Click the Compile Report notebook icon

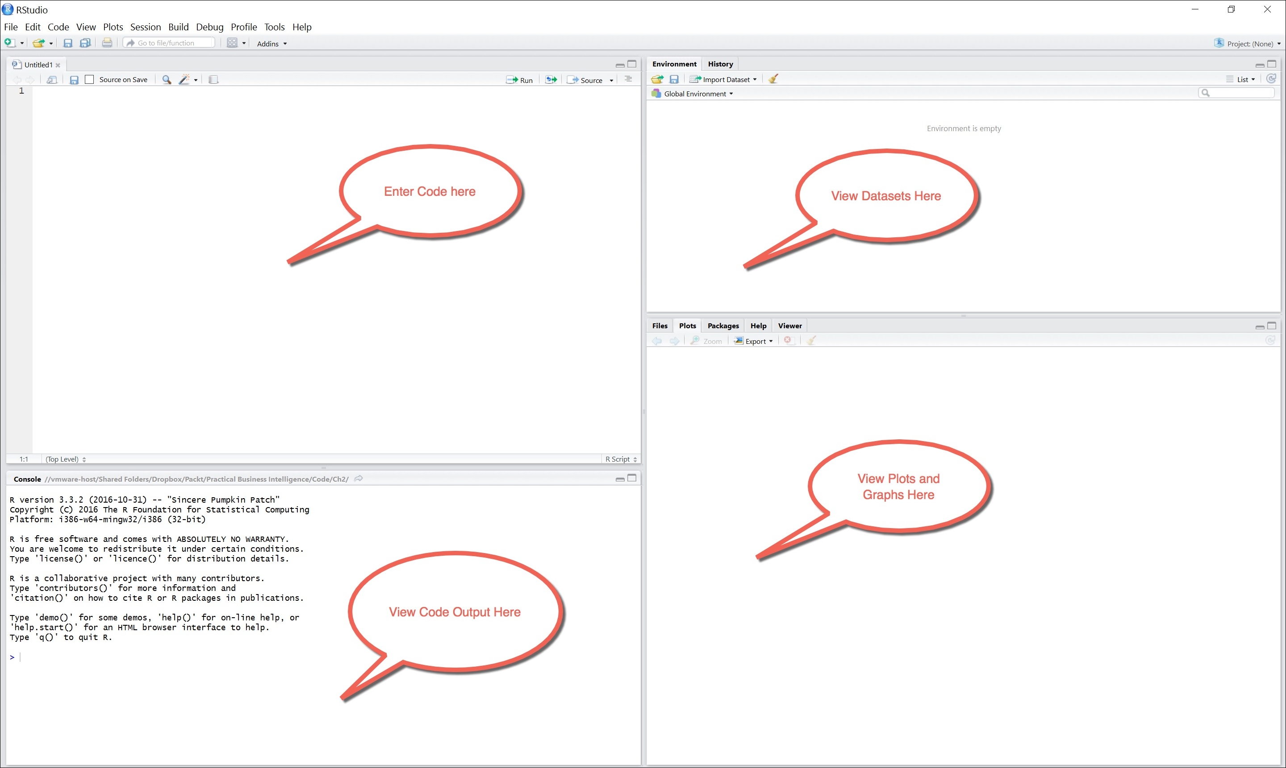[x=213, y=80]
